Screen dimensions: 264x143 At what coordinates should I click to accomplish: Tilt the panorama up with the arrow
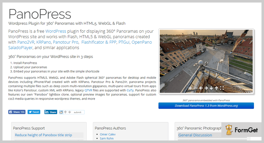click(216, 88)
